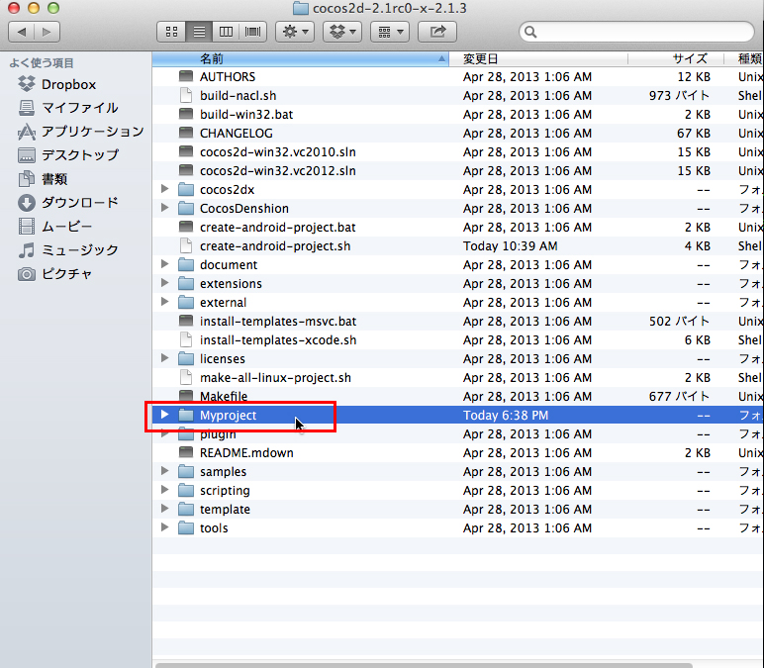This screenshot has height=668, width=764.
Task: Open the arrange-by dropdown
Action: pos(390,32)
